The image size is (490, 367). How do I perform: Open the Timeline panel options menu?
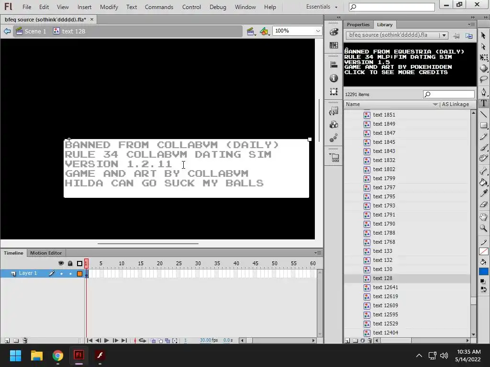318,253
